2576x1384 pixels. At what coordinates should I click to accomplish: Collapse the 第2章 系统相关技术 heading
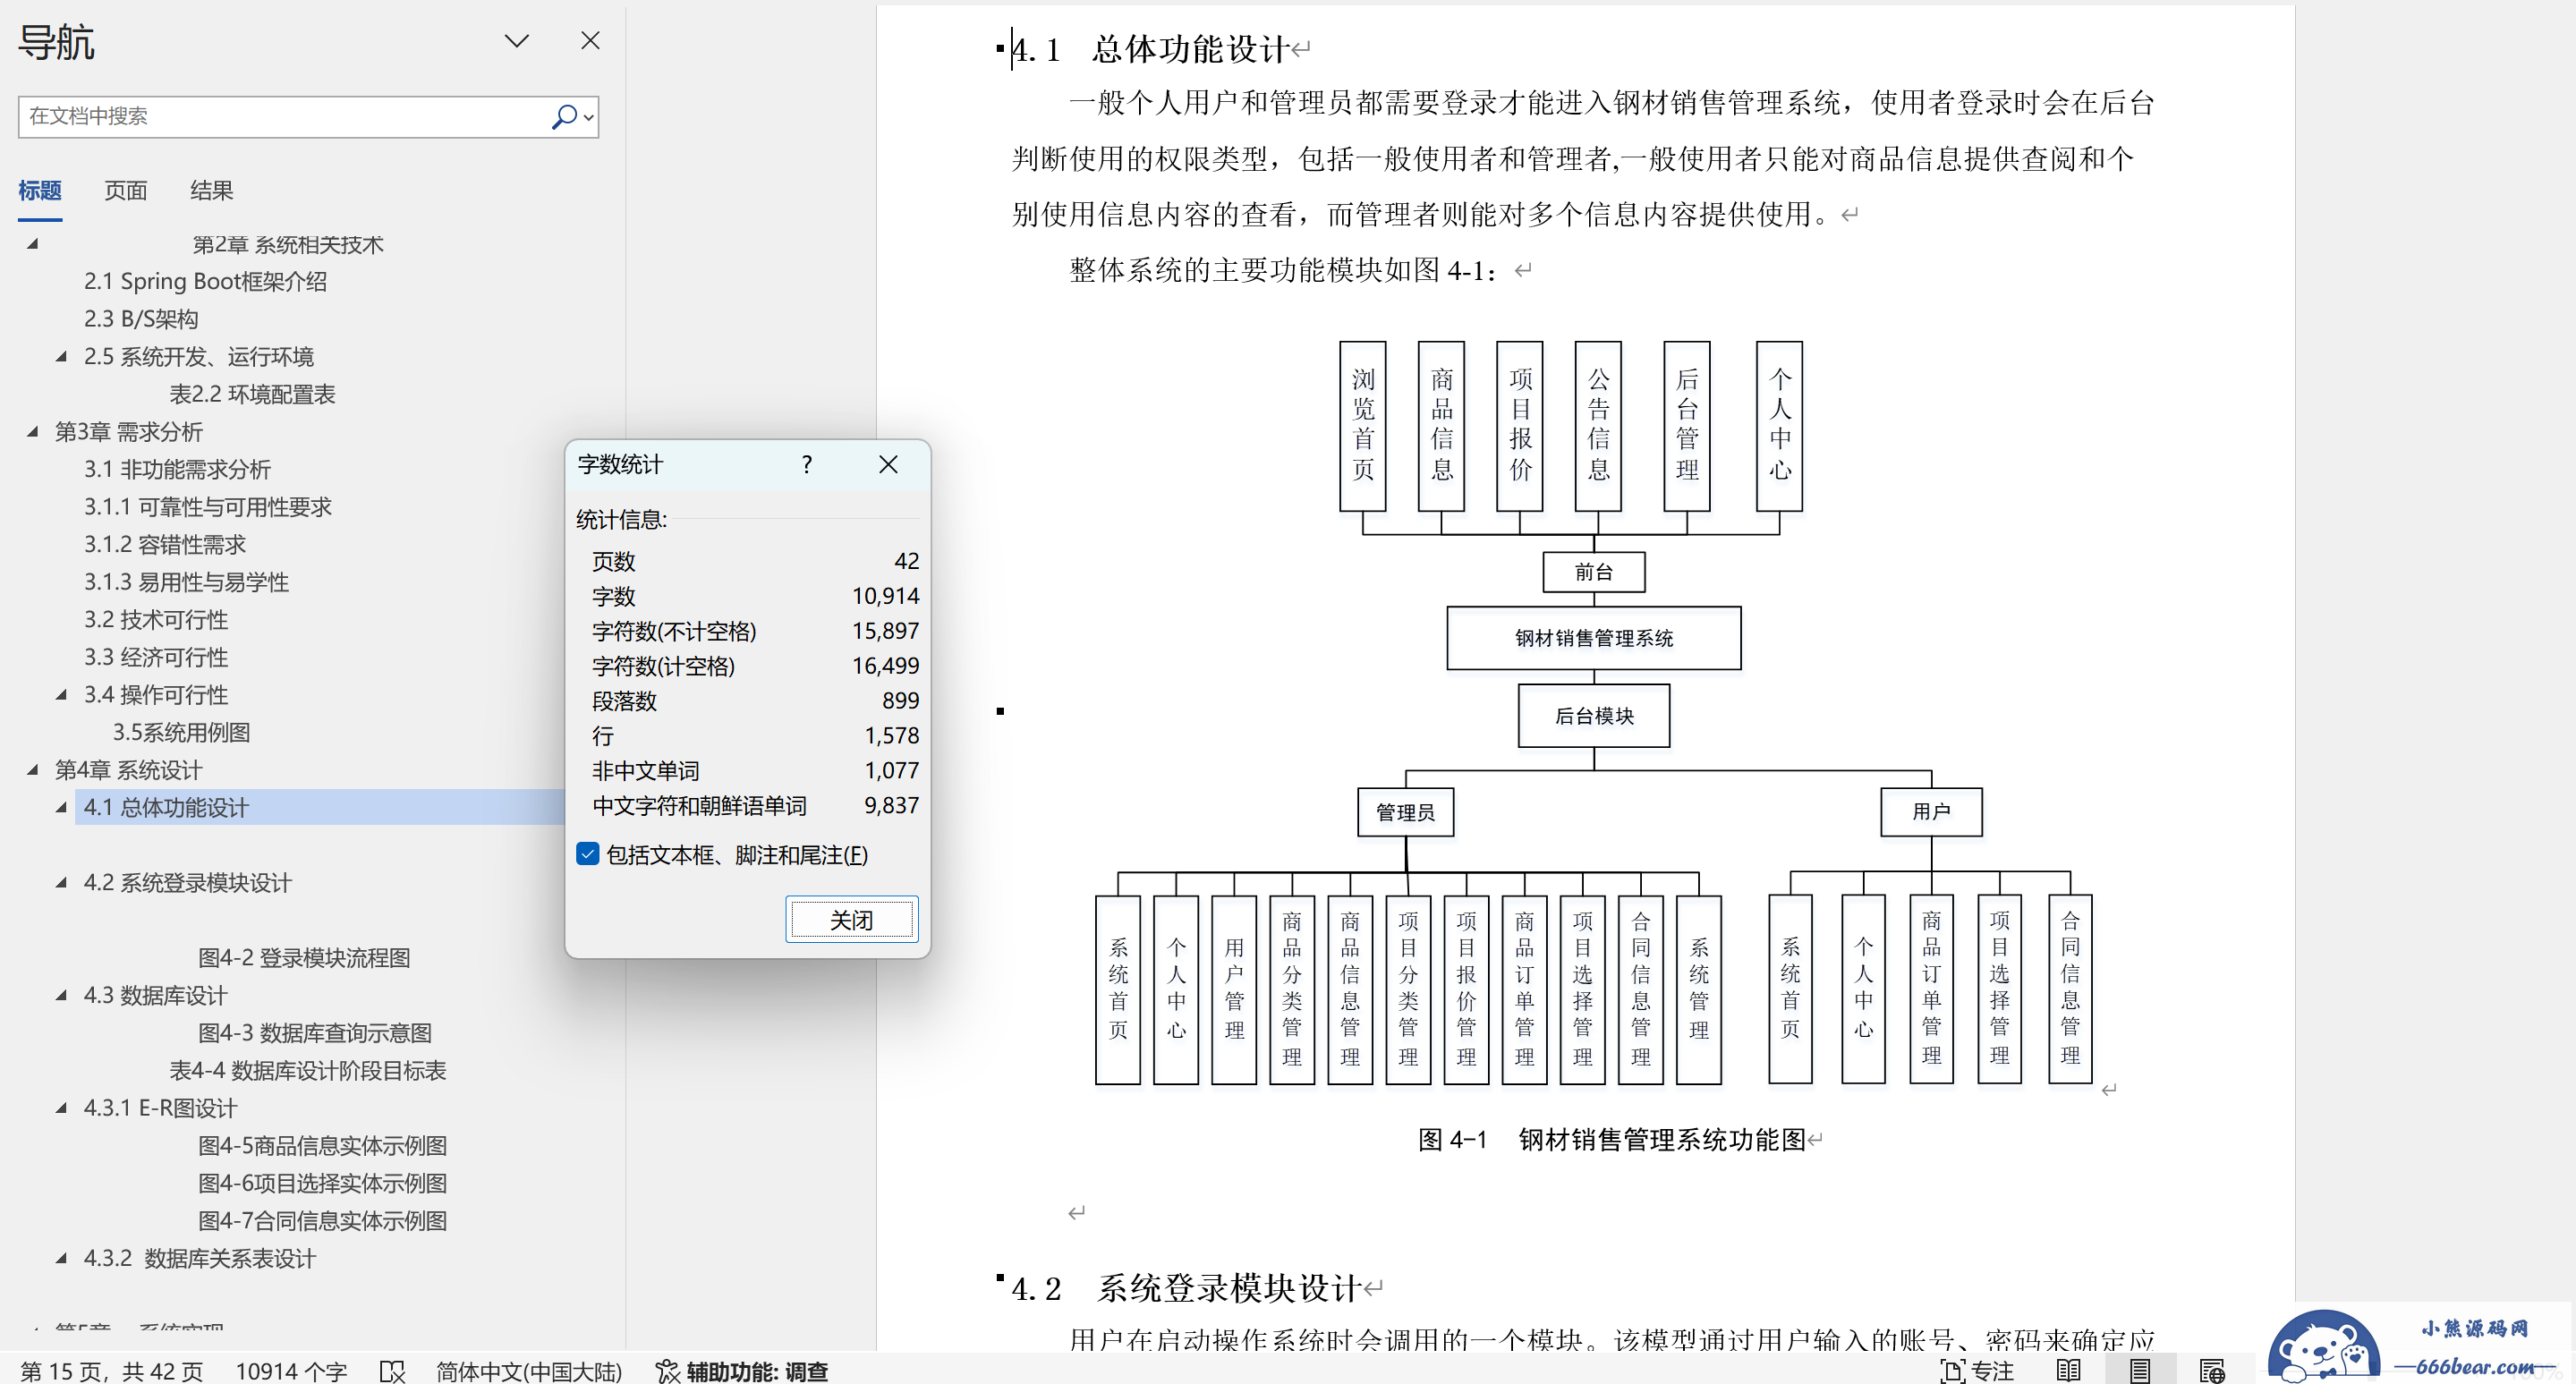[32, 244]
